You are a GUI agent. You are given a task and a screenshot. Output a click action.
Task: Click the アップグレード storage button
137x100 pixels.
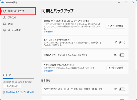(12, 86)
